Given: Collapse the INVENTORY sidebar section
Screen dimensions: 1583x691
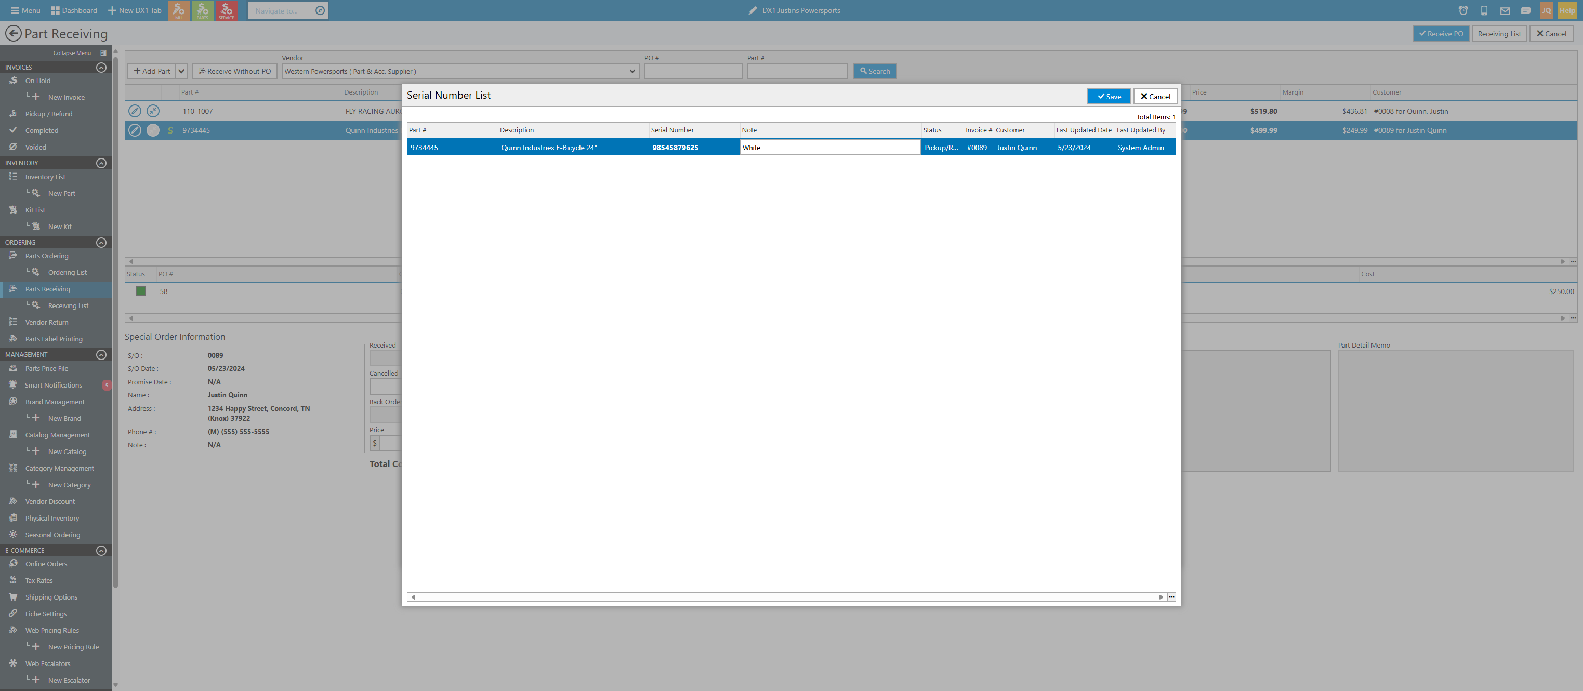Looking at the screenshot, I should pyautogui.click(x=101, y=163).
